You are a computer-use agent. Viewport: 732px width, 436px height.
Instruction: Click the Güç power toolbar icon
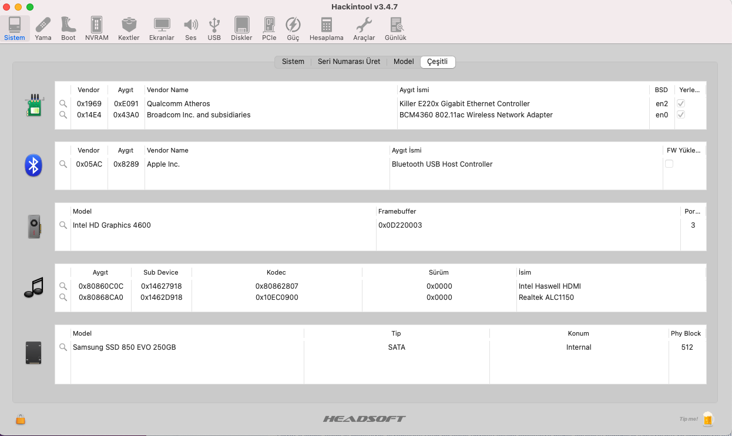(293, 28)
